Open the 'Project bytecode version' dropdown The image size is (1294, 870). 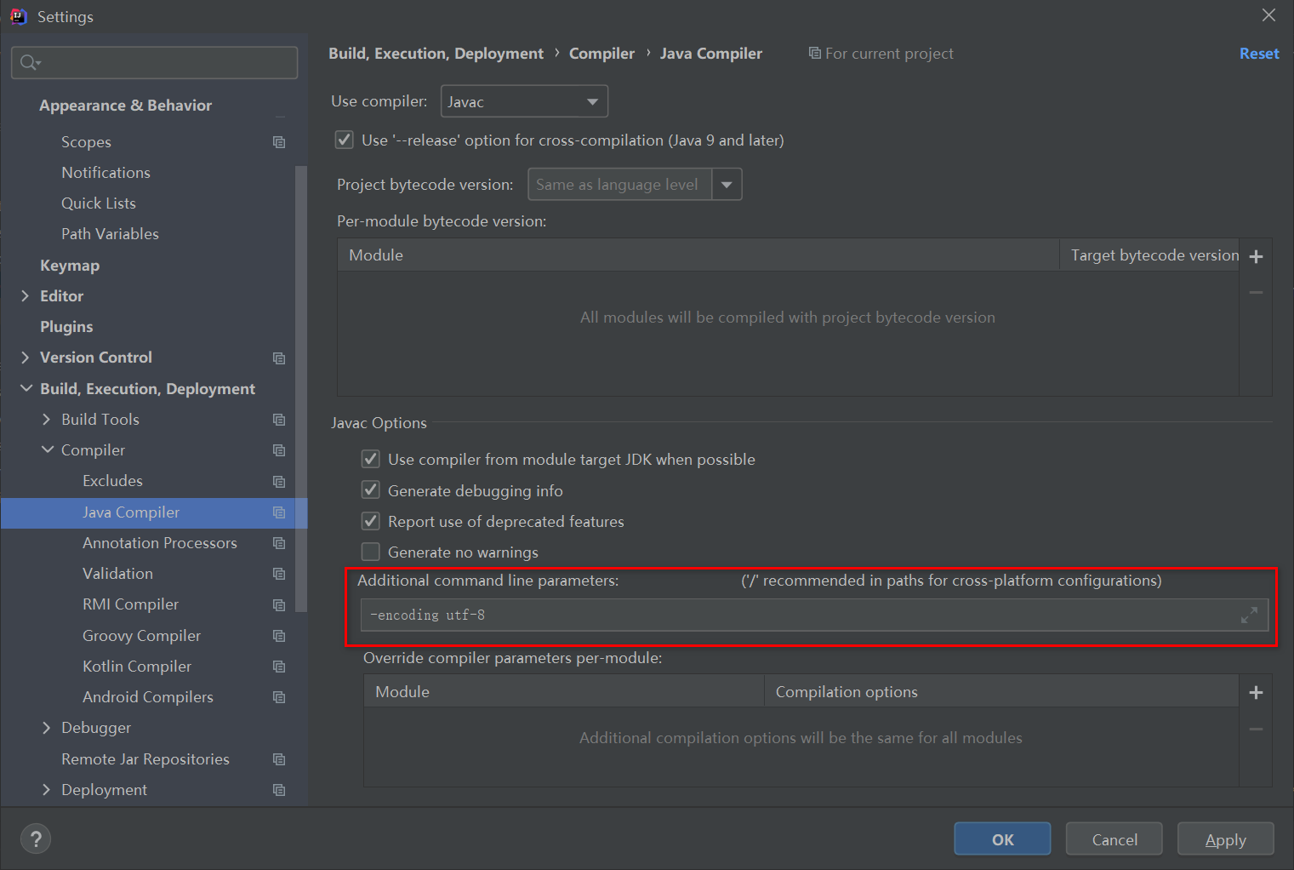tap(727, 184)
